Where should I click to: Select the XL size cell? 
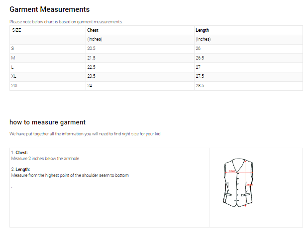pos(14,76)
